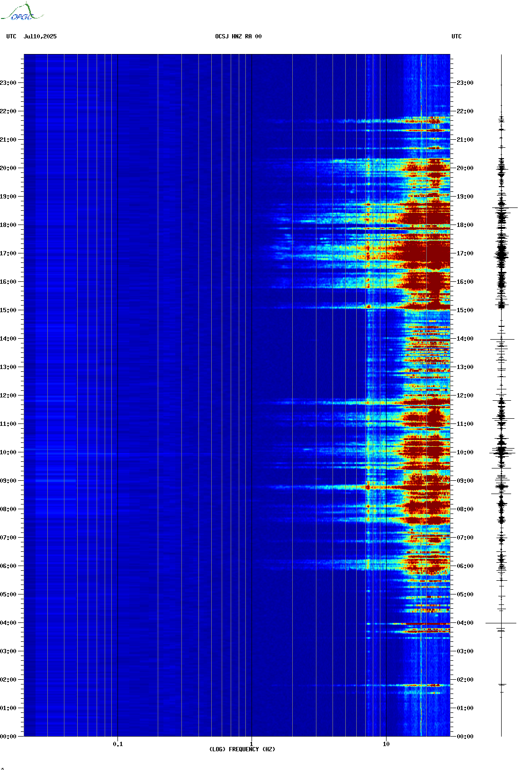Click the '10' frequency tick label
Viewport: 522px width, 774px height.
point(386,744)
